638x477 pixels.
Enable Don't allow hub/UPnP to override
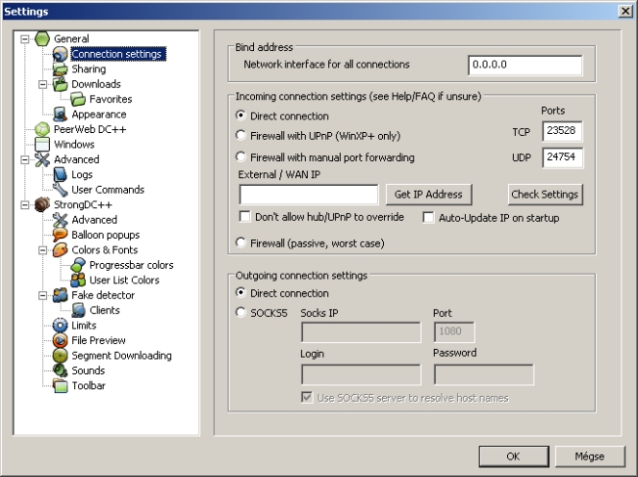(245, 218)
